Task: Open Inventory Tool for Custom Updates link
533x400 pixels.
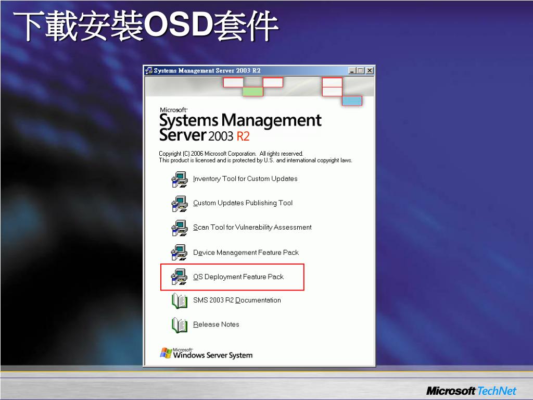Action: (245, 179)
